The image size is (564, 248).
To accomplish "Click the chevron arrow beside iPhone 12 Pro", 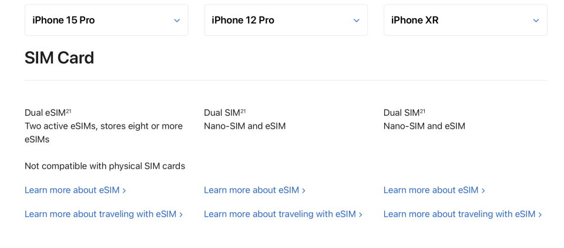I will click(x=356, y=21).
